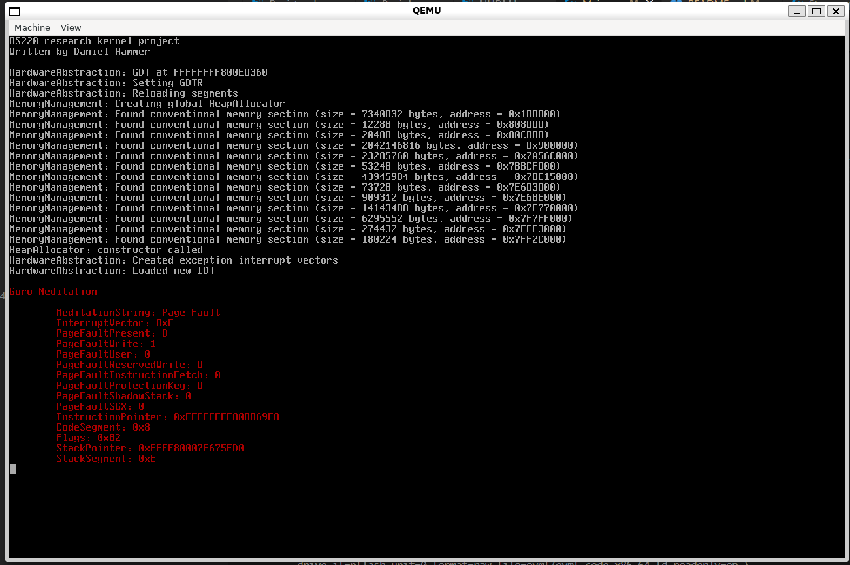Close the QEMU window
The width and height of the screenshot is (850, 565).
click(x=836, y=11)
